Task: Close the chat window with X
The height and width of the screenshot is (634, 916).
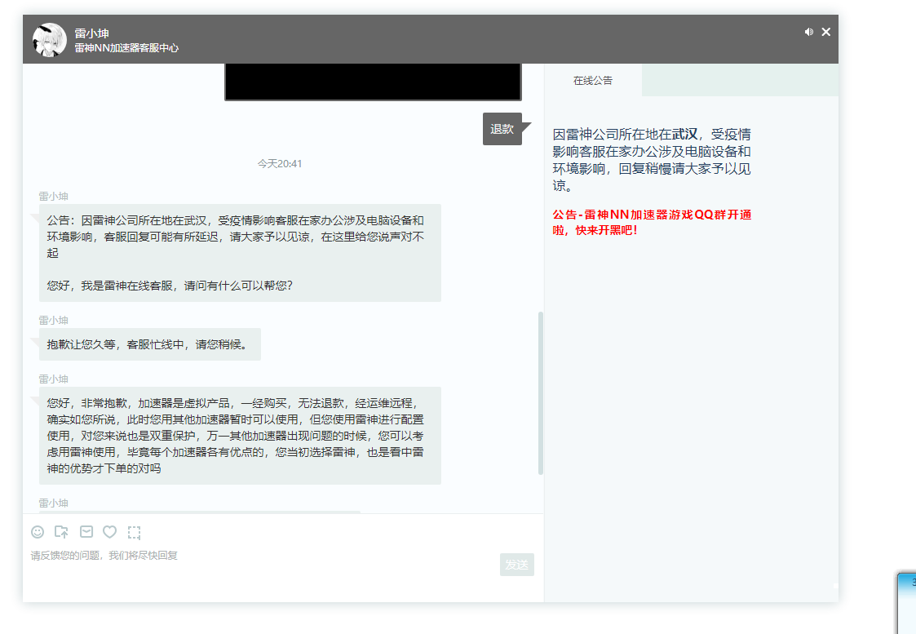Action: tap(826, 32)
